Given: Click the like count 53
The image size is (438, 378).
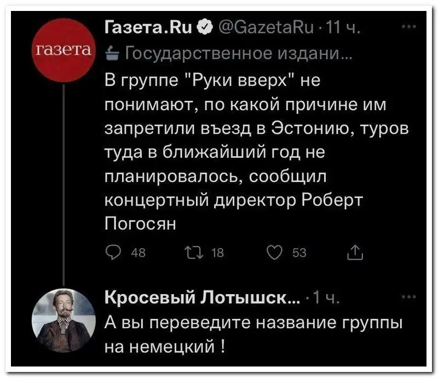Looking at the screenshot, I should pyautogui.click(x=300, y=252).
